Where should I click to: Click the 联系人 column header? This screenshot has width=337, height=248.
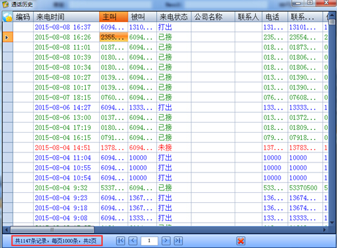[249, 17]
